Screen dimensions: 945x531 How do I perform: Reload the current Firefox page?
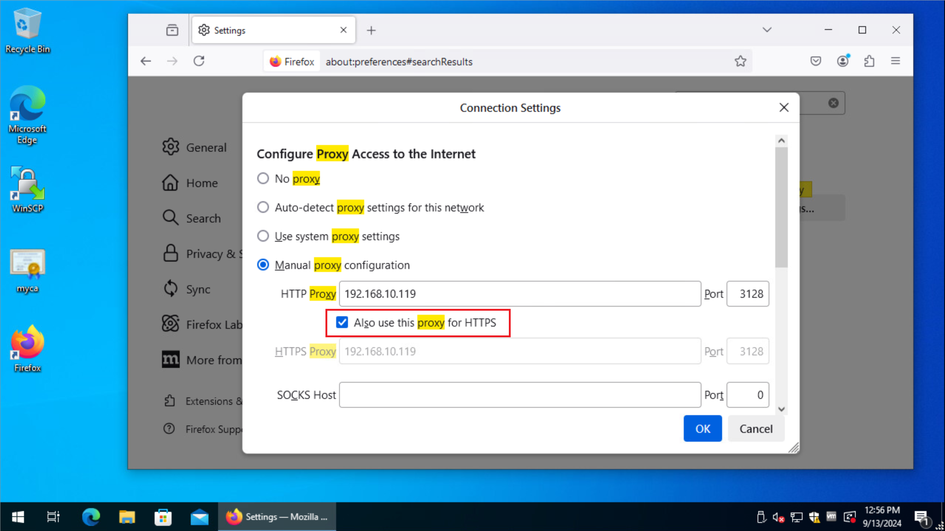tap(199, 61)
